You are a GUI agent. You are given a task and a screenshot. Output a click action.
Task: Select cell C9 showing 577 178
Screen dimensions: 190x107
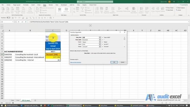[x=53, y=57]
